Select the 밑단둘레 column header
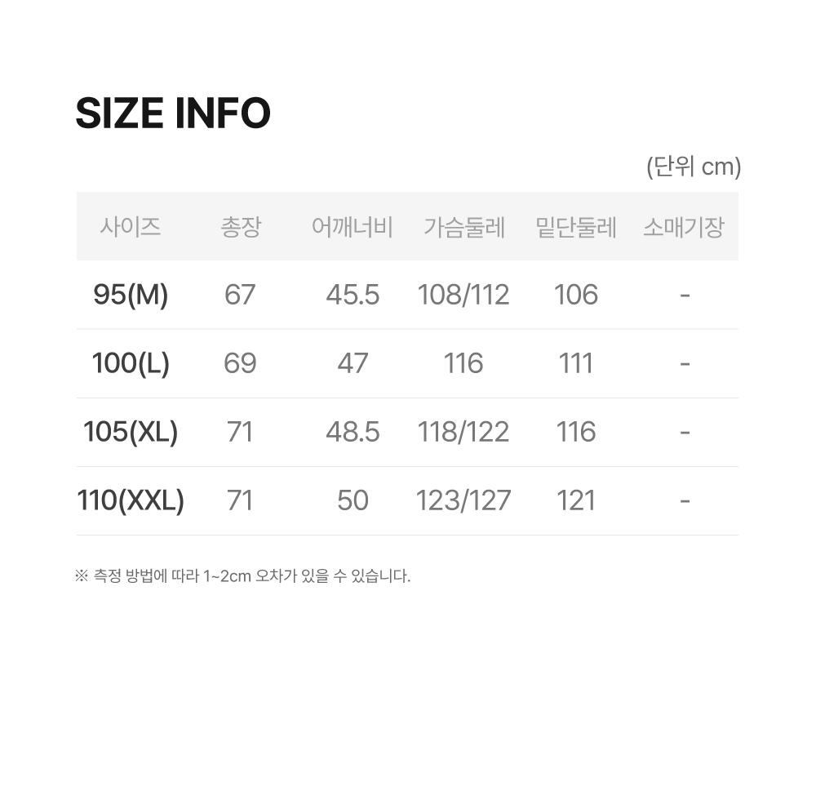Screen dimensions: 816x800 576,227
